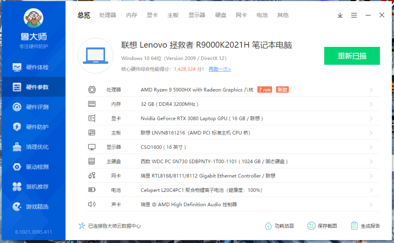This screenshot has height=243, width=394.
Task: Click 重新扫描 rescan button
Action: (x=352, y=56)
